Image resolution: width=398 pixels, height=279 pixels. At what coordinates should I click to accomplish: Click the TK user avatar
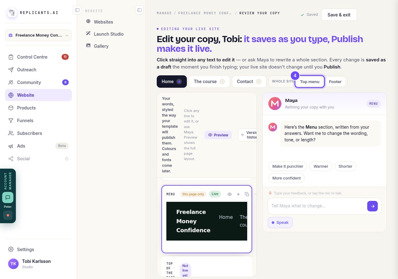tap(13, 264)
